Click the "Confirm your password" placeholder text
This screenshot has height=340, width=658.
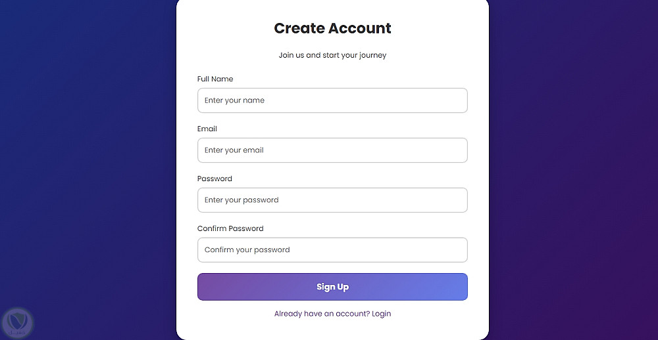point(247,250)
